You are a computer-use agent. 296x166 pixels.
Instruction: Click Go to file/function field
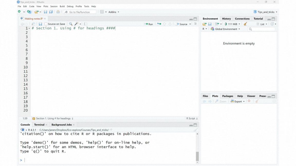(80, 12)
